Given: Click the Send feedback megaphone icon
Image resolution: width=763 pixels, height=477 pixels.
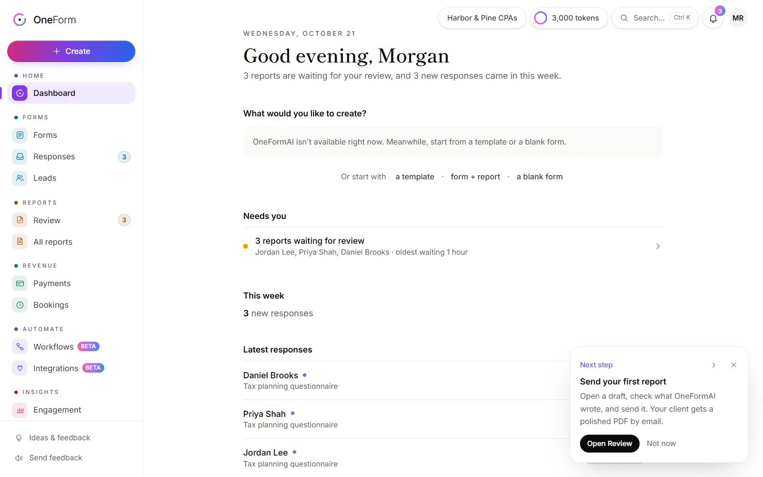Looking at the screenshot, I should click(x=19, y=458).
